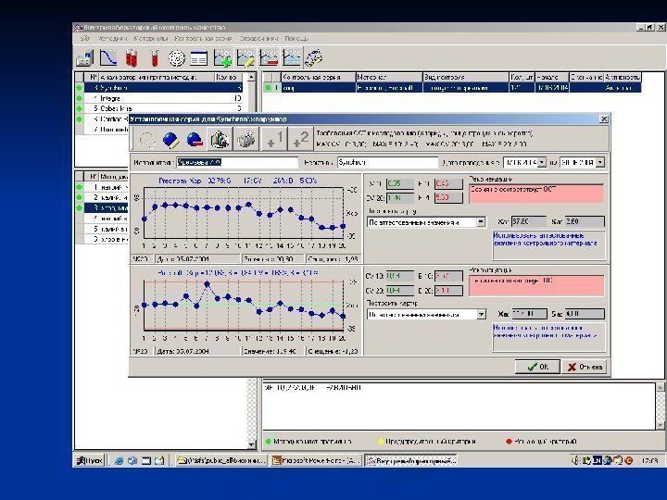Click the blue ball with pencil icon in dialog

171,139
